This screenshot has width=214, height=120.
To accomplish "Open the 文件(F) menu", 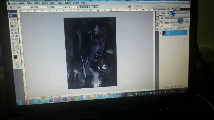I will click(14, 3).
